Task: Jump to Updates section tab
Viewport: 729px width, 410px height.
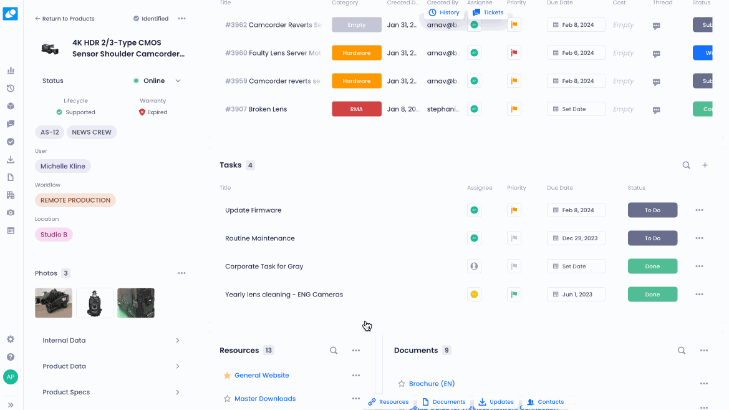Action: [x=496, y=402]
